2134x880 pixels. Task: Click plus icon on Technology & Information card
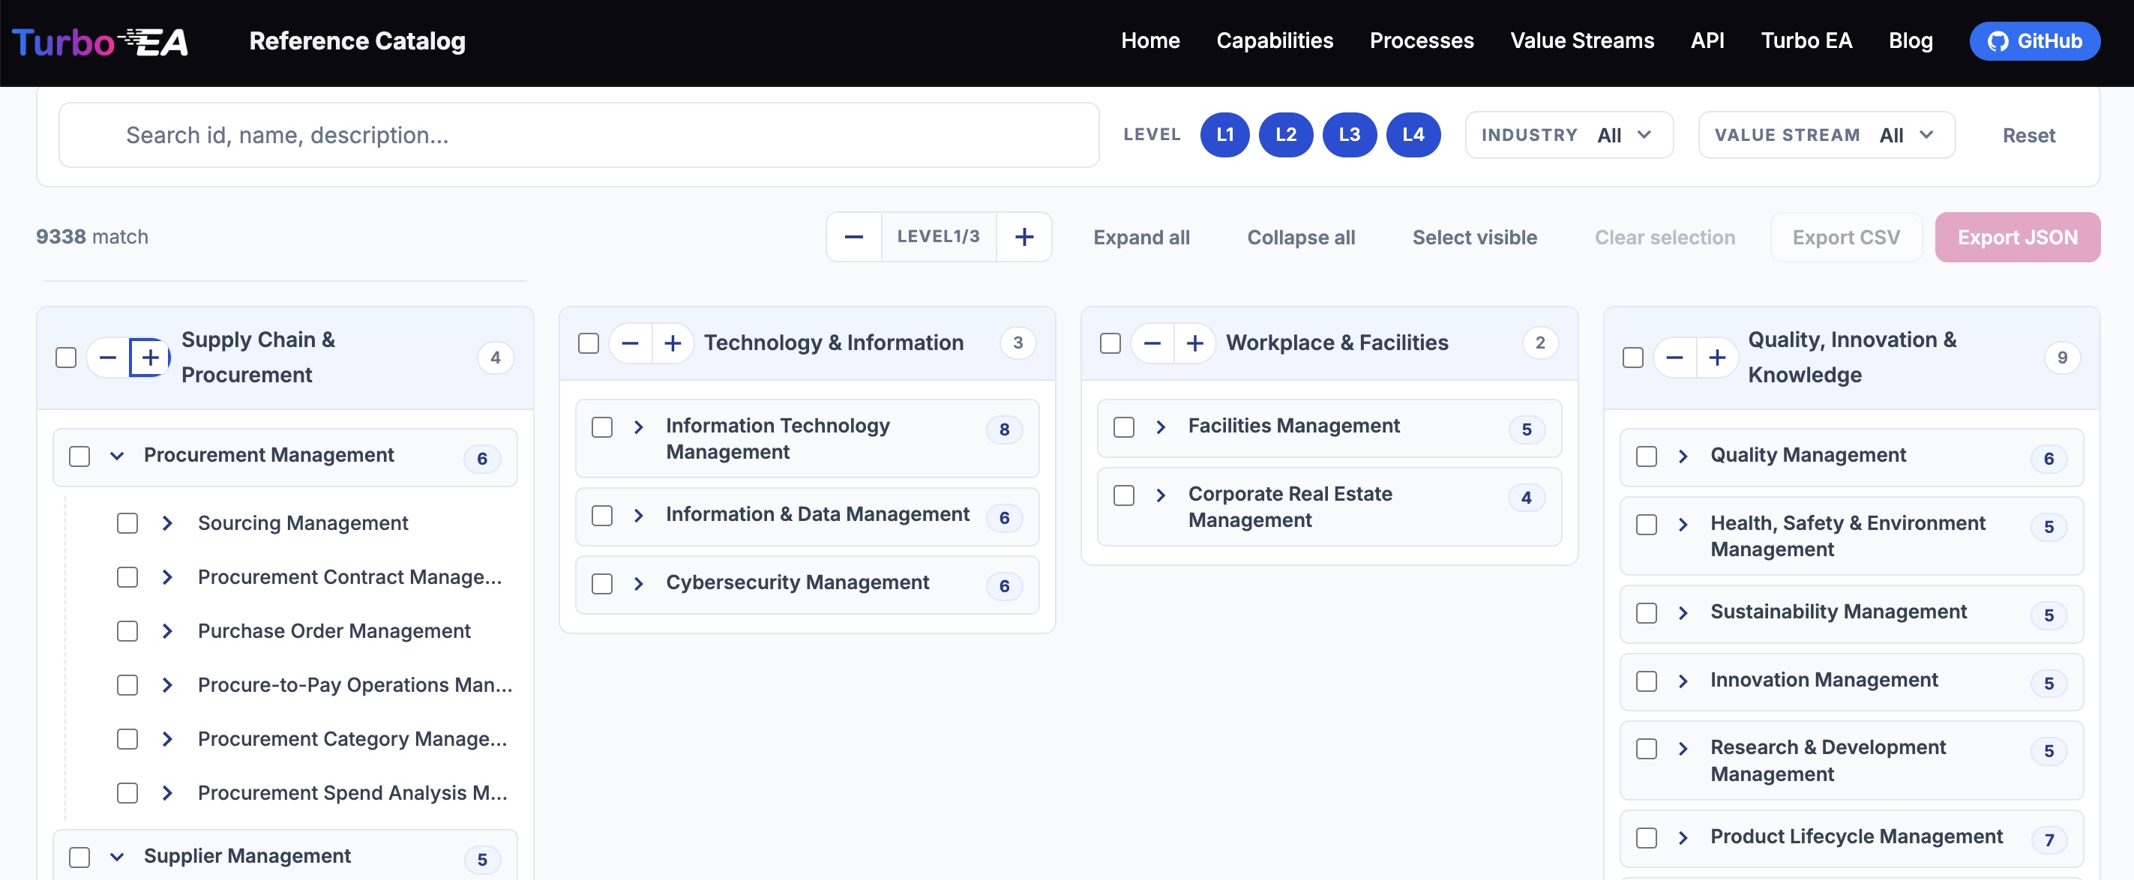click(673, 343)
